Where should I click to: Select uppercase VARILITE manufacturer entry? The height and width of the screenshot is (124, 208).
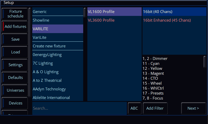pos(58,29)
